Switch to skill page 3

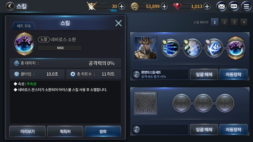click(x=234, y=22)
